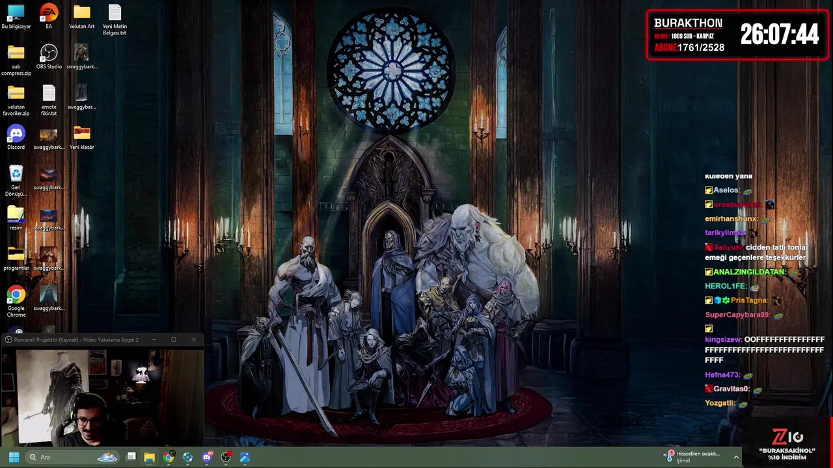Screen dimensions: 833x468
Task: Expand the system tray hidden icons chevron
Action: click(736, 458)
